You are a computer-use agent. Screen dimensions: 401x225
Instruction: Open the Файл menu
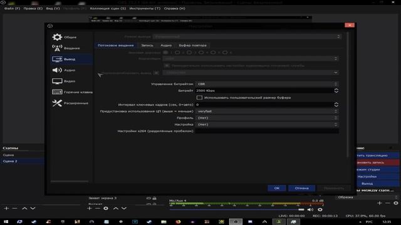pos(12,8)
